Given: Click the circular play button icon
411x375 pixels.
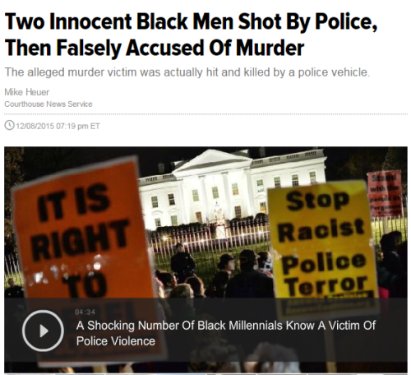Looking at the screenshot, I should [43, 331].
